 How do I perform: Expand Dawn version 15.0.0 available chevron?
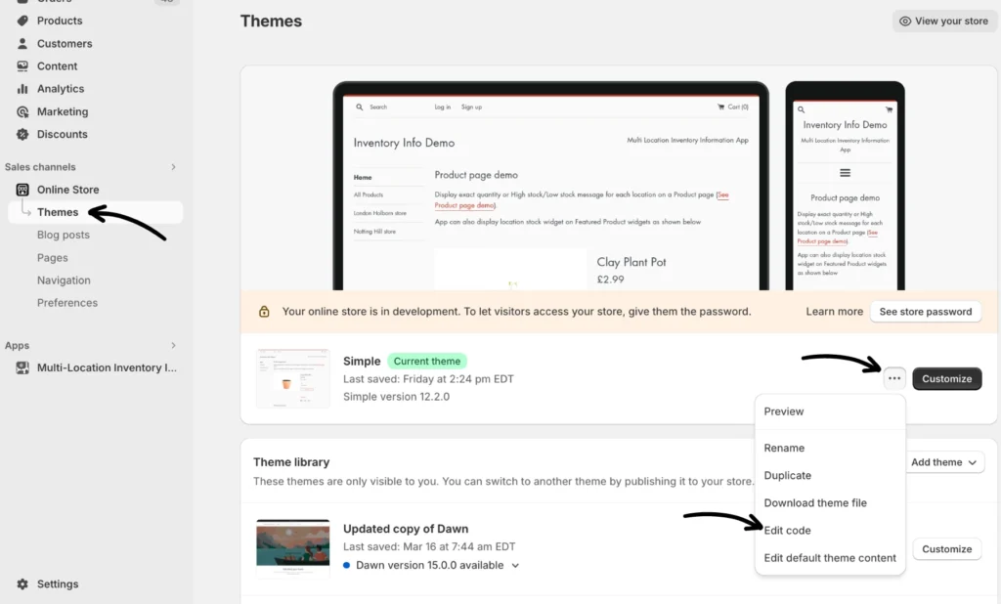click(516, 566)
